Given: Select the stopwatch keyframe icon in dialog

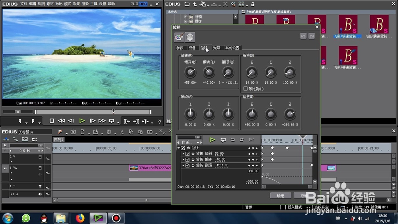Looking at the screenshot, I should 190,37.
